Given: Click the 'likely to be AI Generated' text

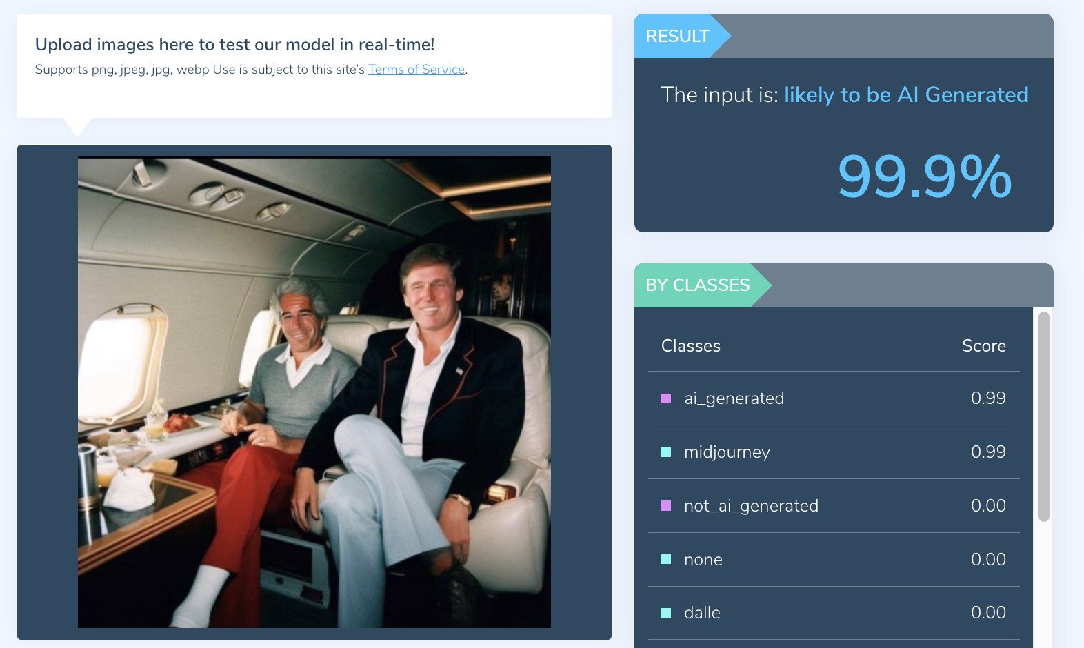Looking at the screenshot, I should [x=906, y=94].
